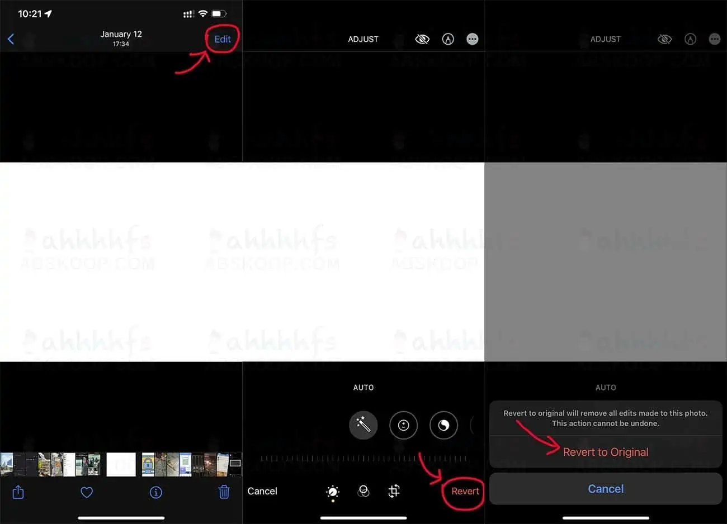The height and width of the screenshot is (524, 727).
Task: Tap the blue Cancel in the revert dialog
Action: pos(606,489)
